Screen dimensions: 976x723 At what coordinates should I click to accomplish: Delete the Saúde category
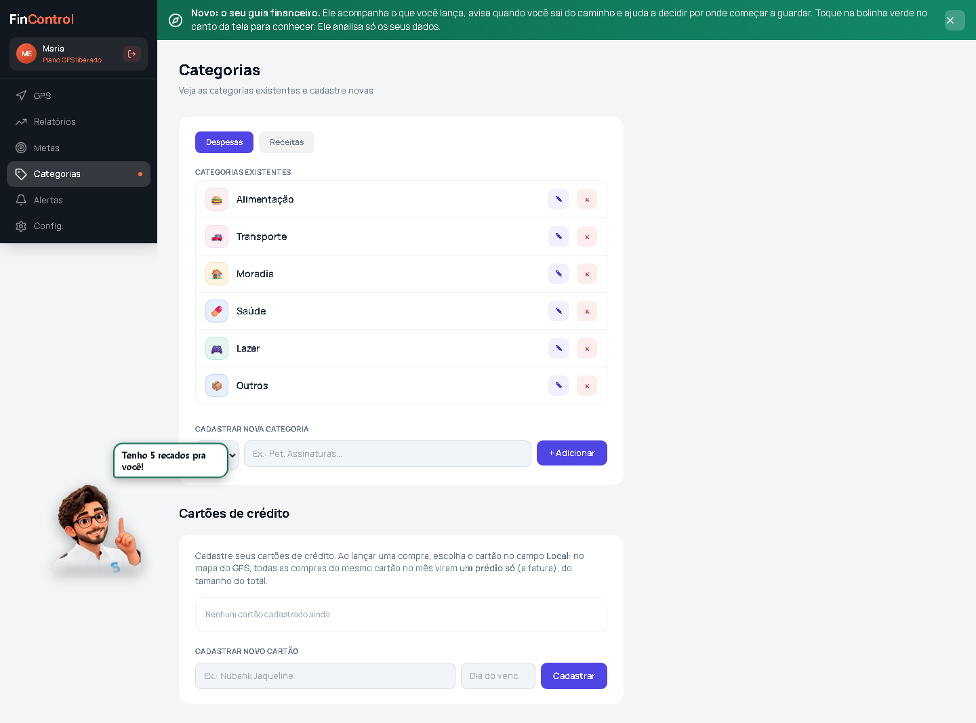[587, 311]
